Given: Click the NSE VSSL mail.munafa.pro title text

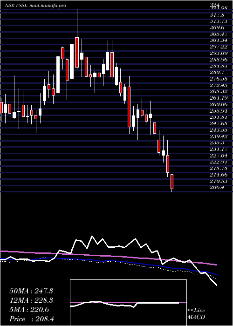Looking at the screenshot, I should point(35,6).
